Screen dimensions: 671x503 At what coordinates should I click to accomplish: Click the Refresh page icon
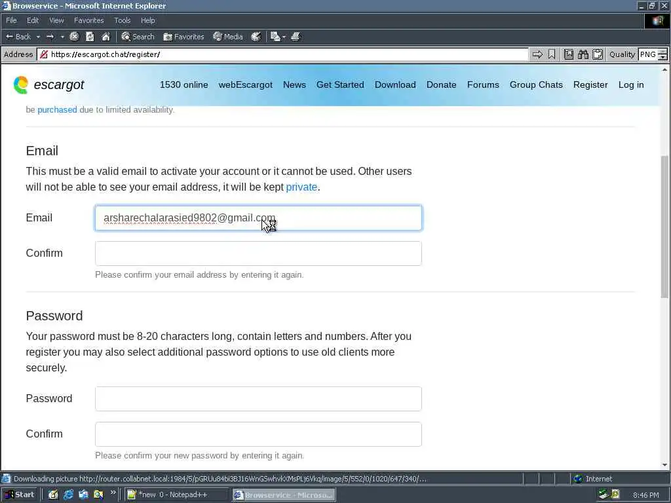pyautogui.click(x=90, y=37)
